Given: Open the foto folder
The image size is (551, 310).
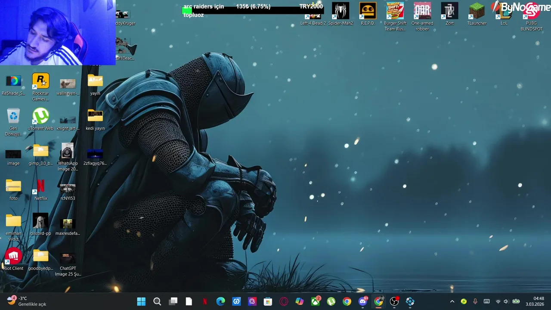Looking at the screenshot, I should pyautogui.click(x=13, y=190).
